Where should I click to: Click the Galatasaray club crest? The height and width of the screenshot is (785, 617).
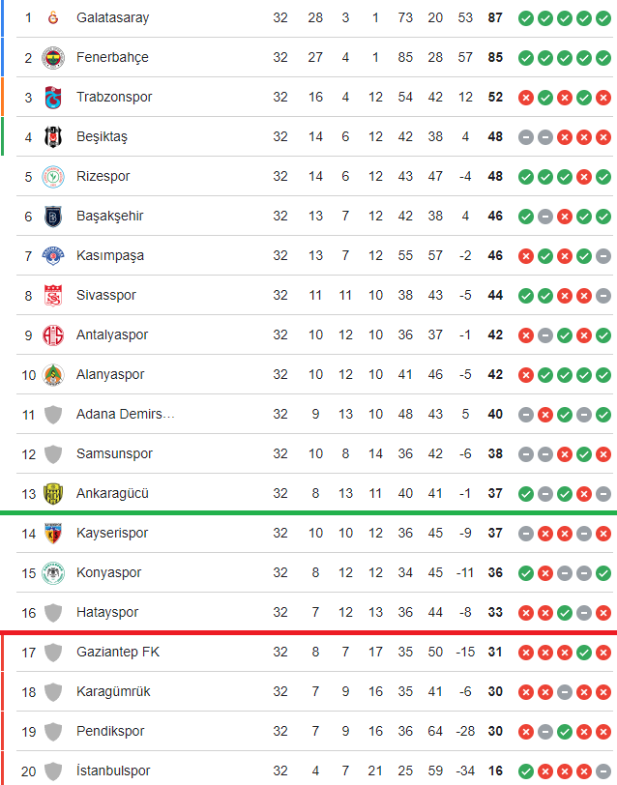53,18
